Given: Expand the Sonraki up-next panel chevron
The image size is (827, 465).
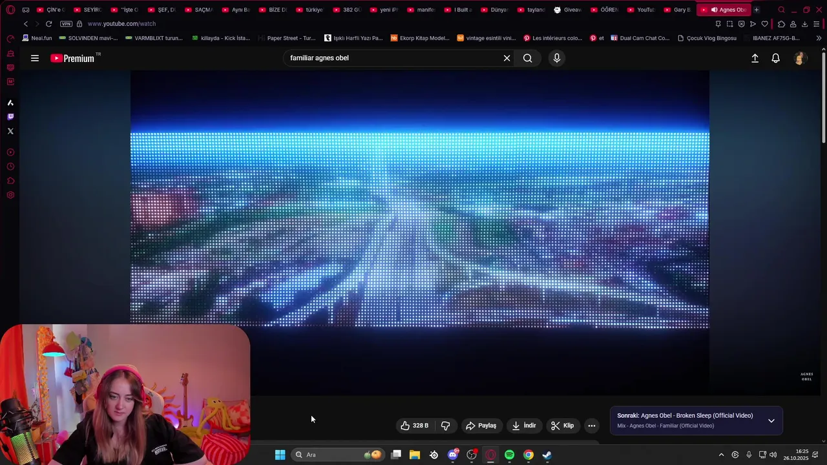Looking at the screenshot, I should (771, 420).
